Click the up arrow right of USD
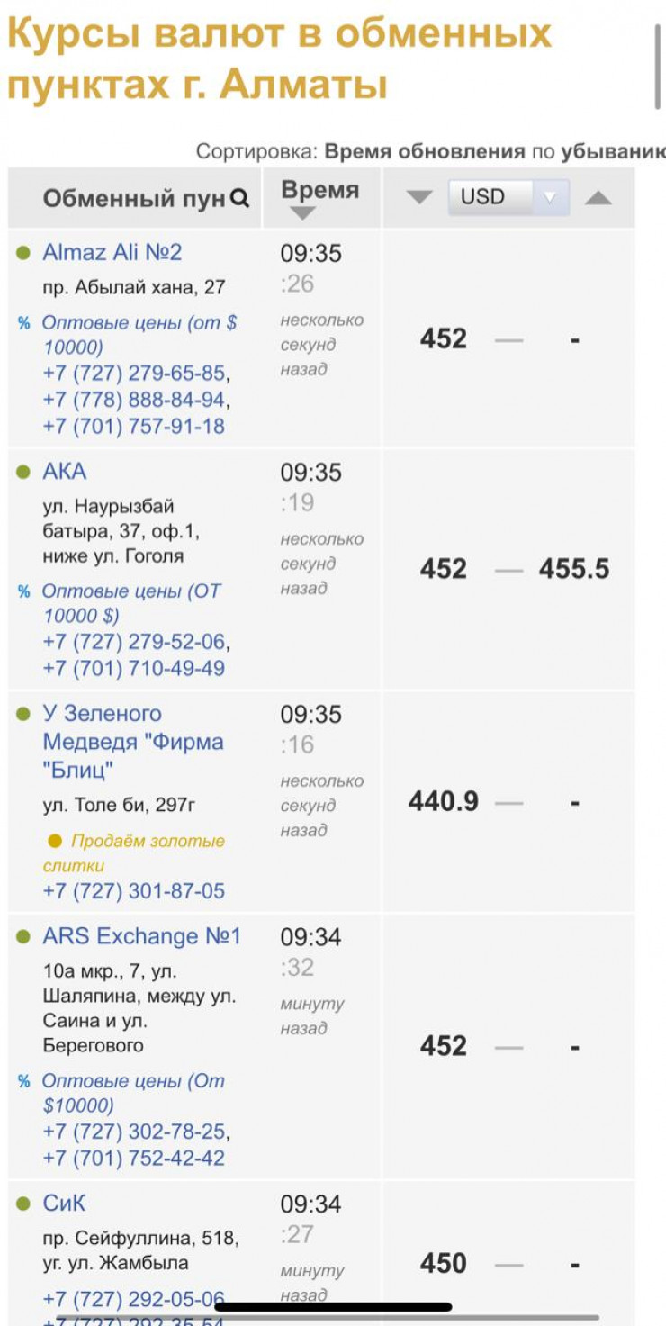Screen dimensions: 666x1326 (598, 197)
